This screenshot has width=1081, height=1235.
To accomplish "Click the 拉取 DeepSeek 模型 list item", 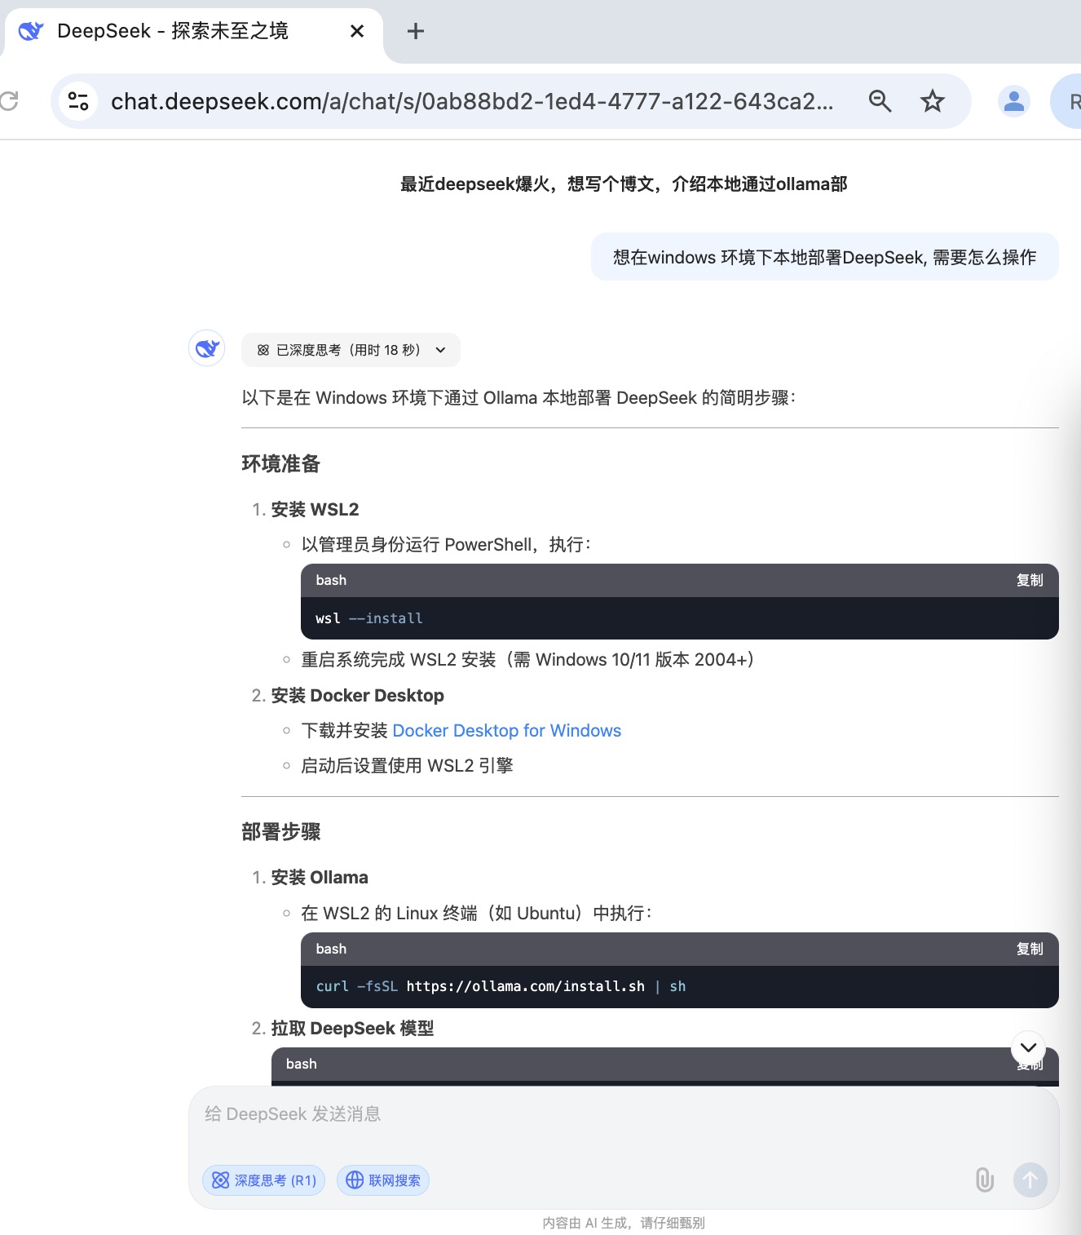I will click(352, 1028).
